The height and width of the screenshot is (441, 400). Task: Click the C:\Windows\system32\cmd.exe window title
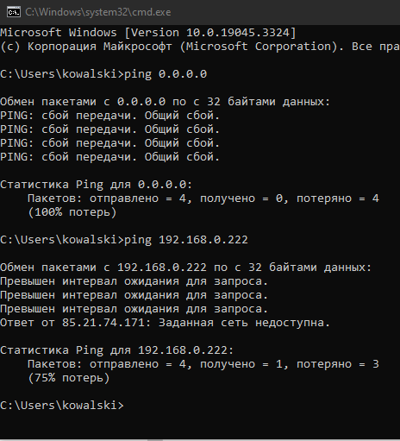[x=98, y=12]
